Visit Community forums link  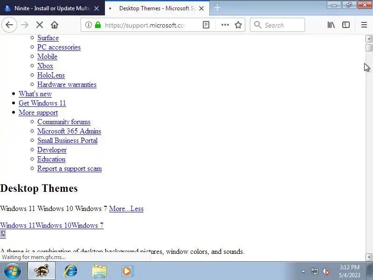(64, 122)
